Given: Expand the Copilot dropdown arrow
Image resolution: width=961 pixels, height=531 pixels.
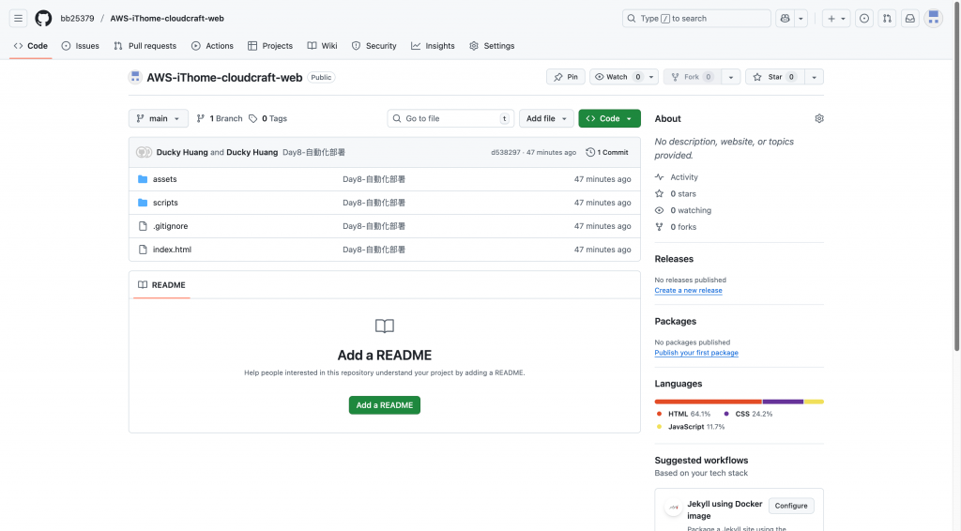Looking at the screenshot, I should coord(801,19).
